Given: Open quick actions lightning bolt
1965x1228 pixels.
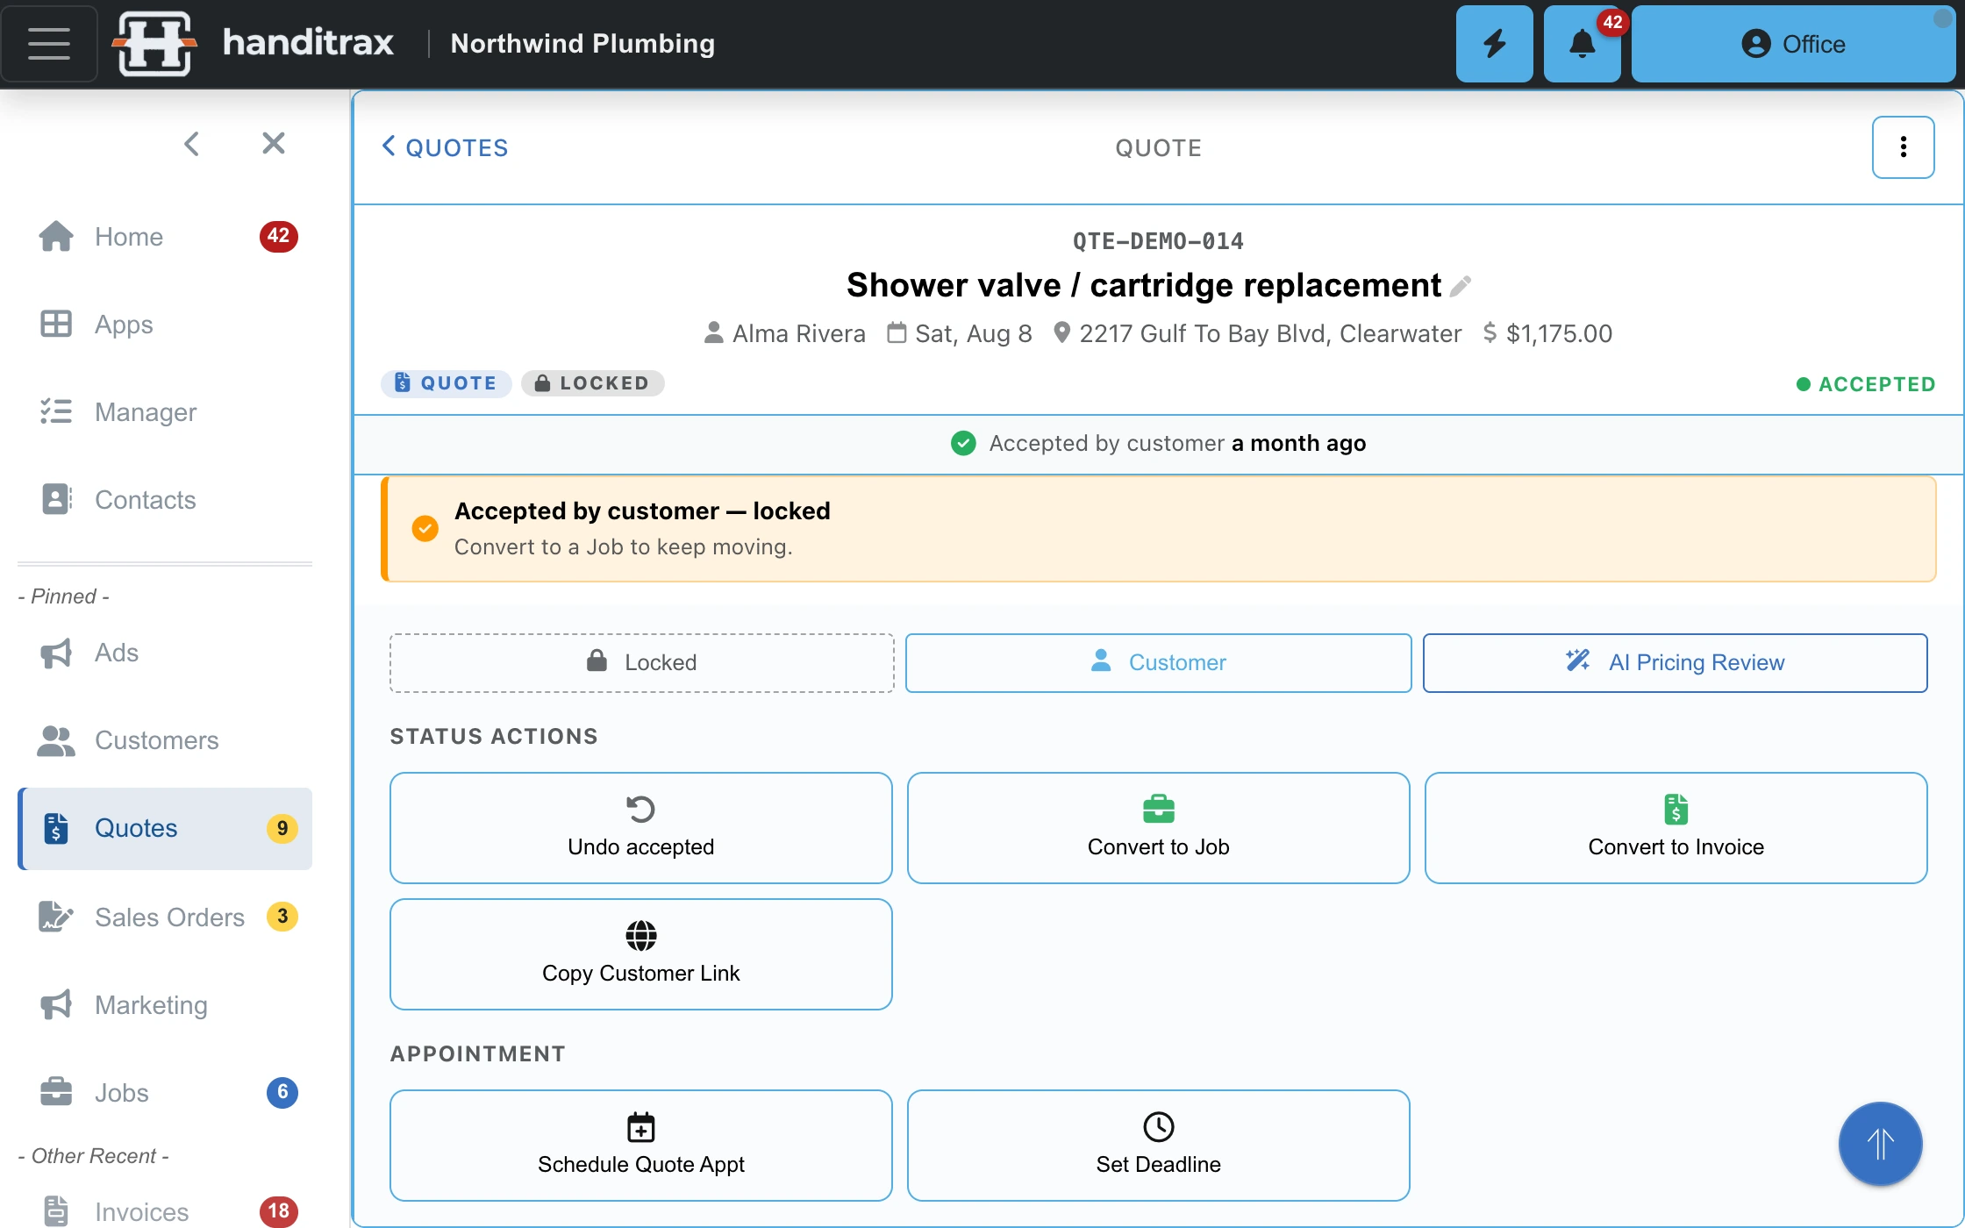Looking at the screenshot, I should [x=1494, y=44].
